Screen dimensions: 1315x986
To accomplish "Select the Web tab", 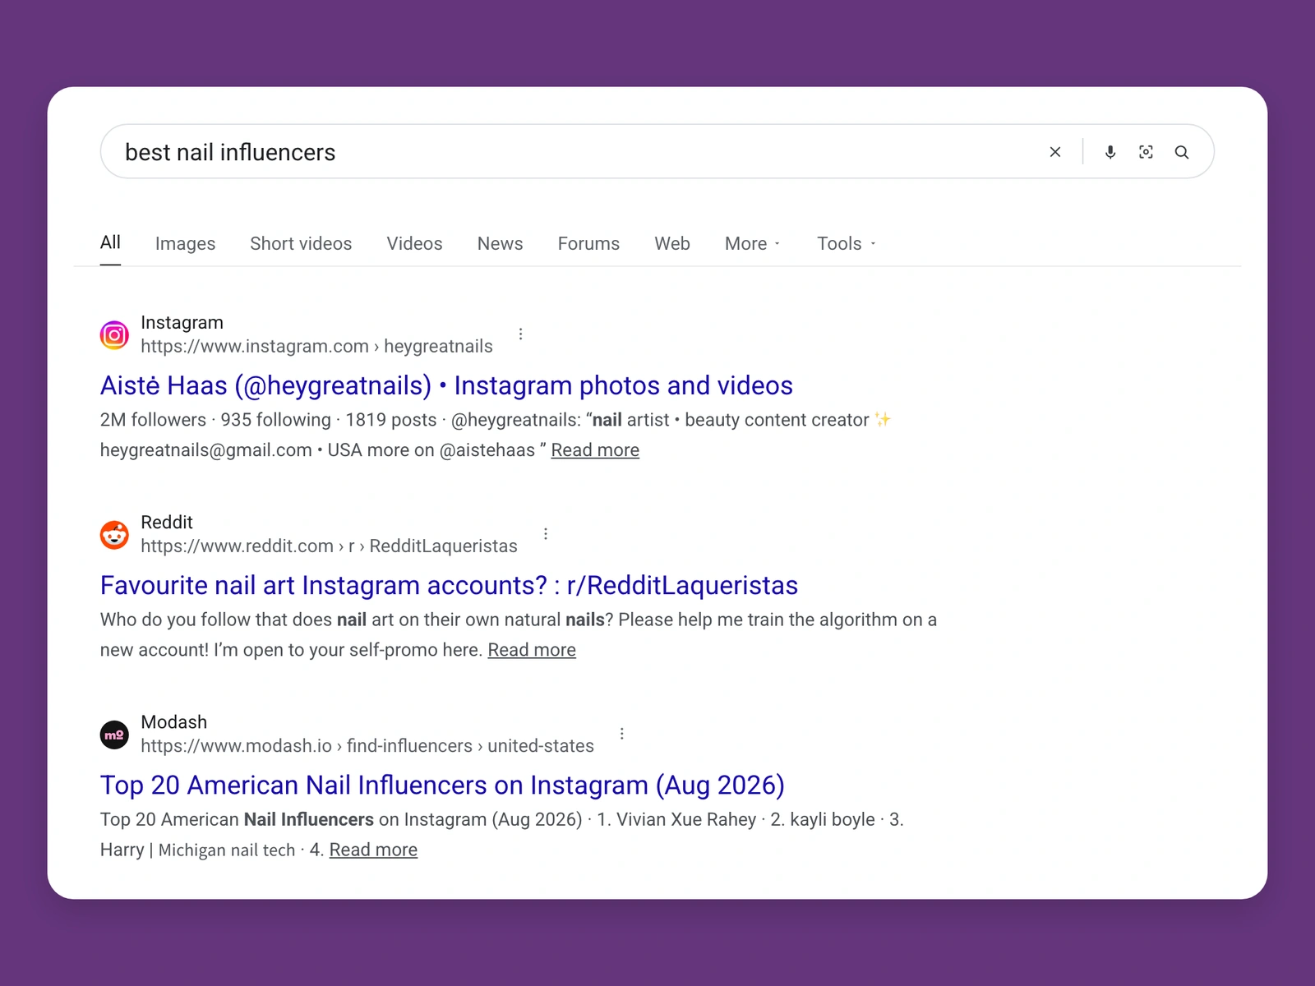I will (672, 243).
